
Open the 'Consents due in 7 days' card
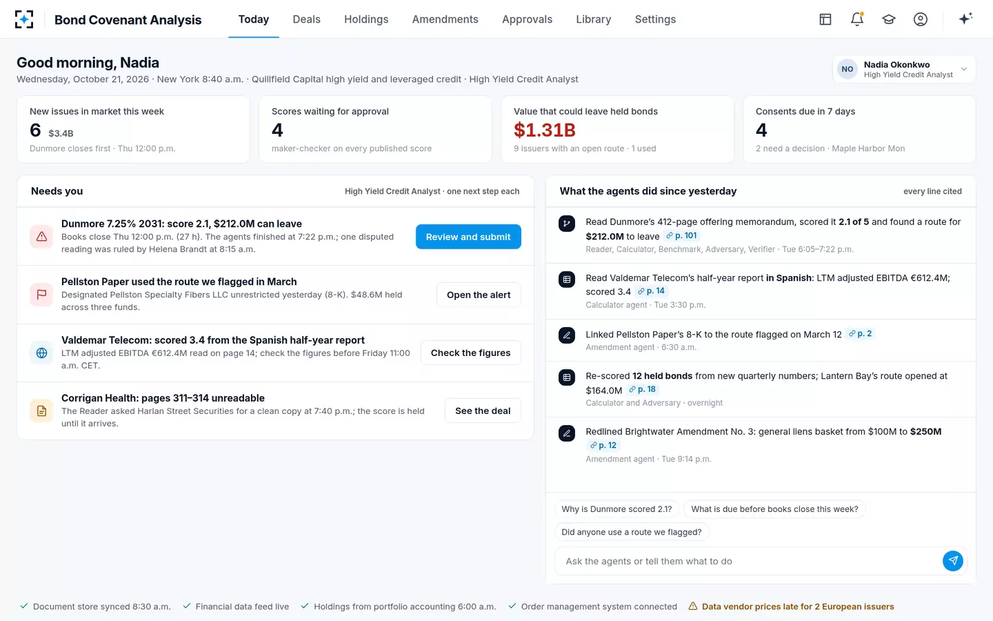pos(859,130)
